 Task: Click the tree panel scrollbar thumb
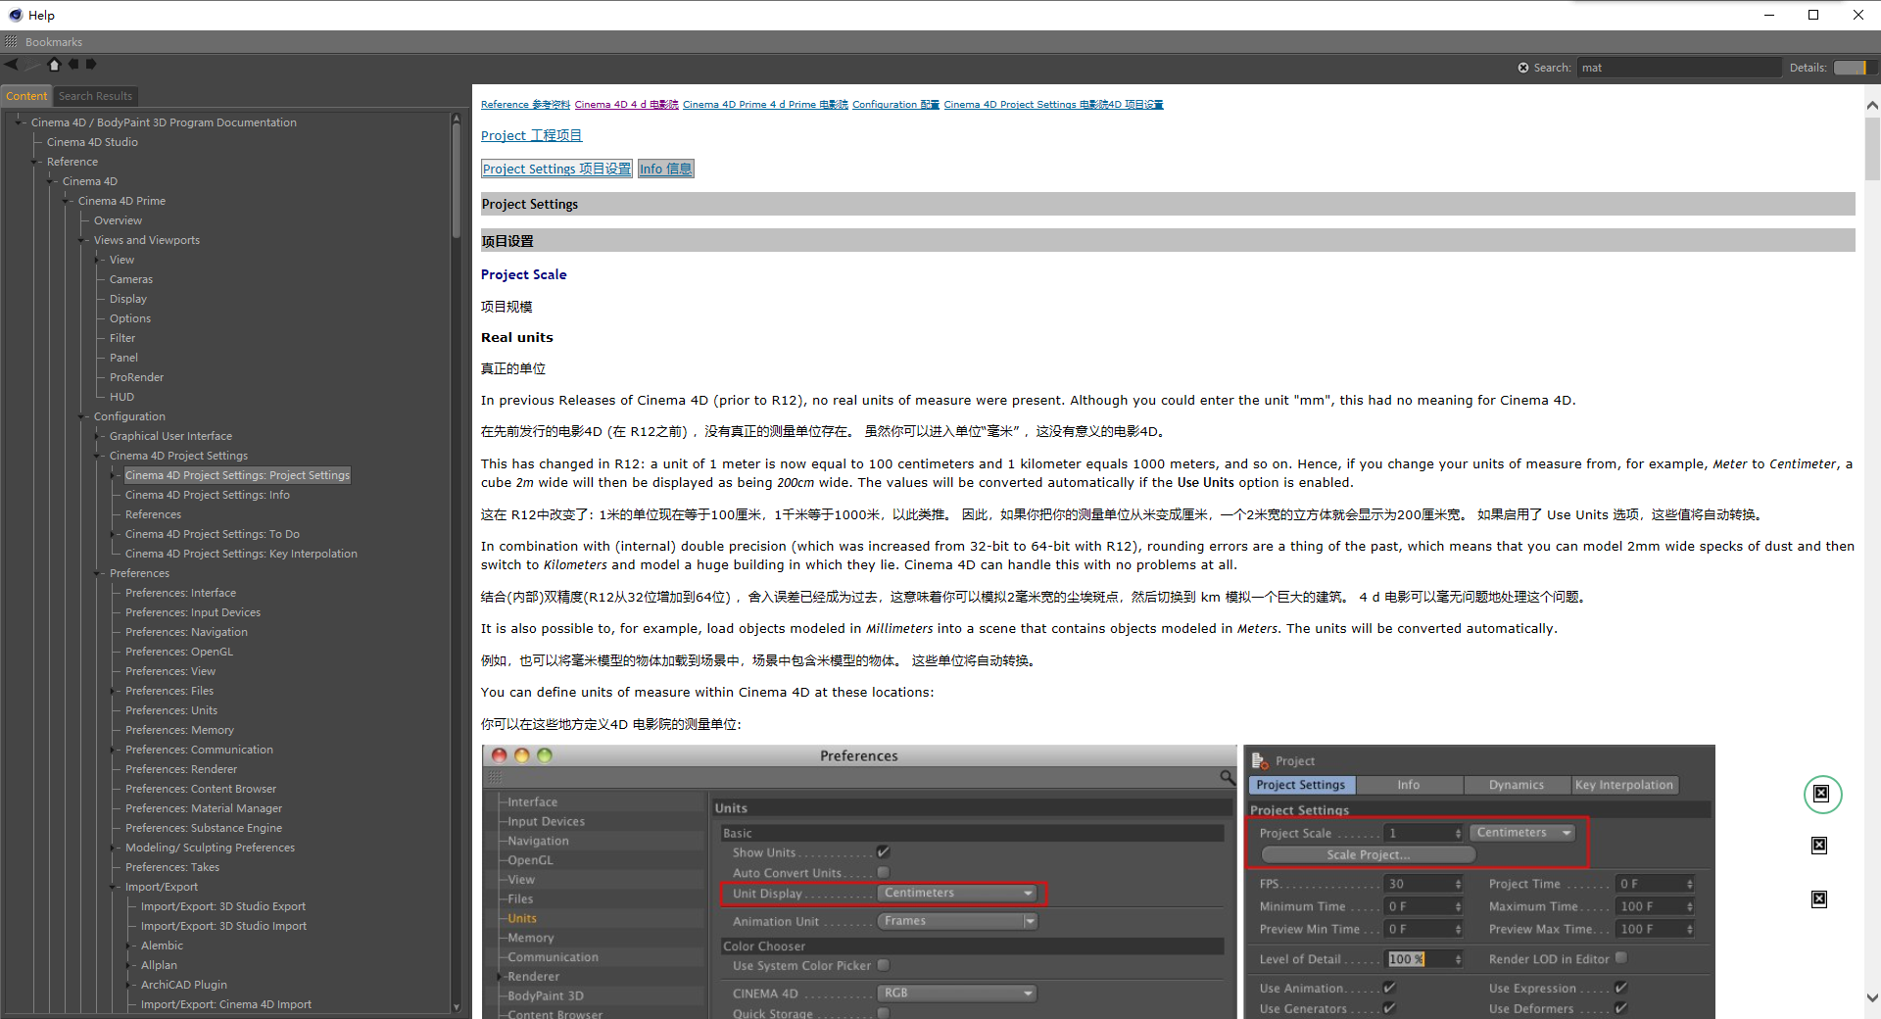(x=457, y=181)
